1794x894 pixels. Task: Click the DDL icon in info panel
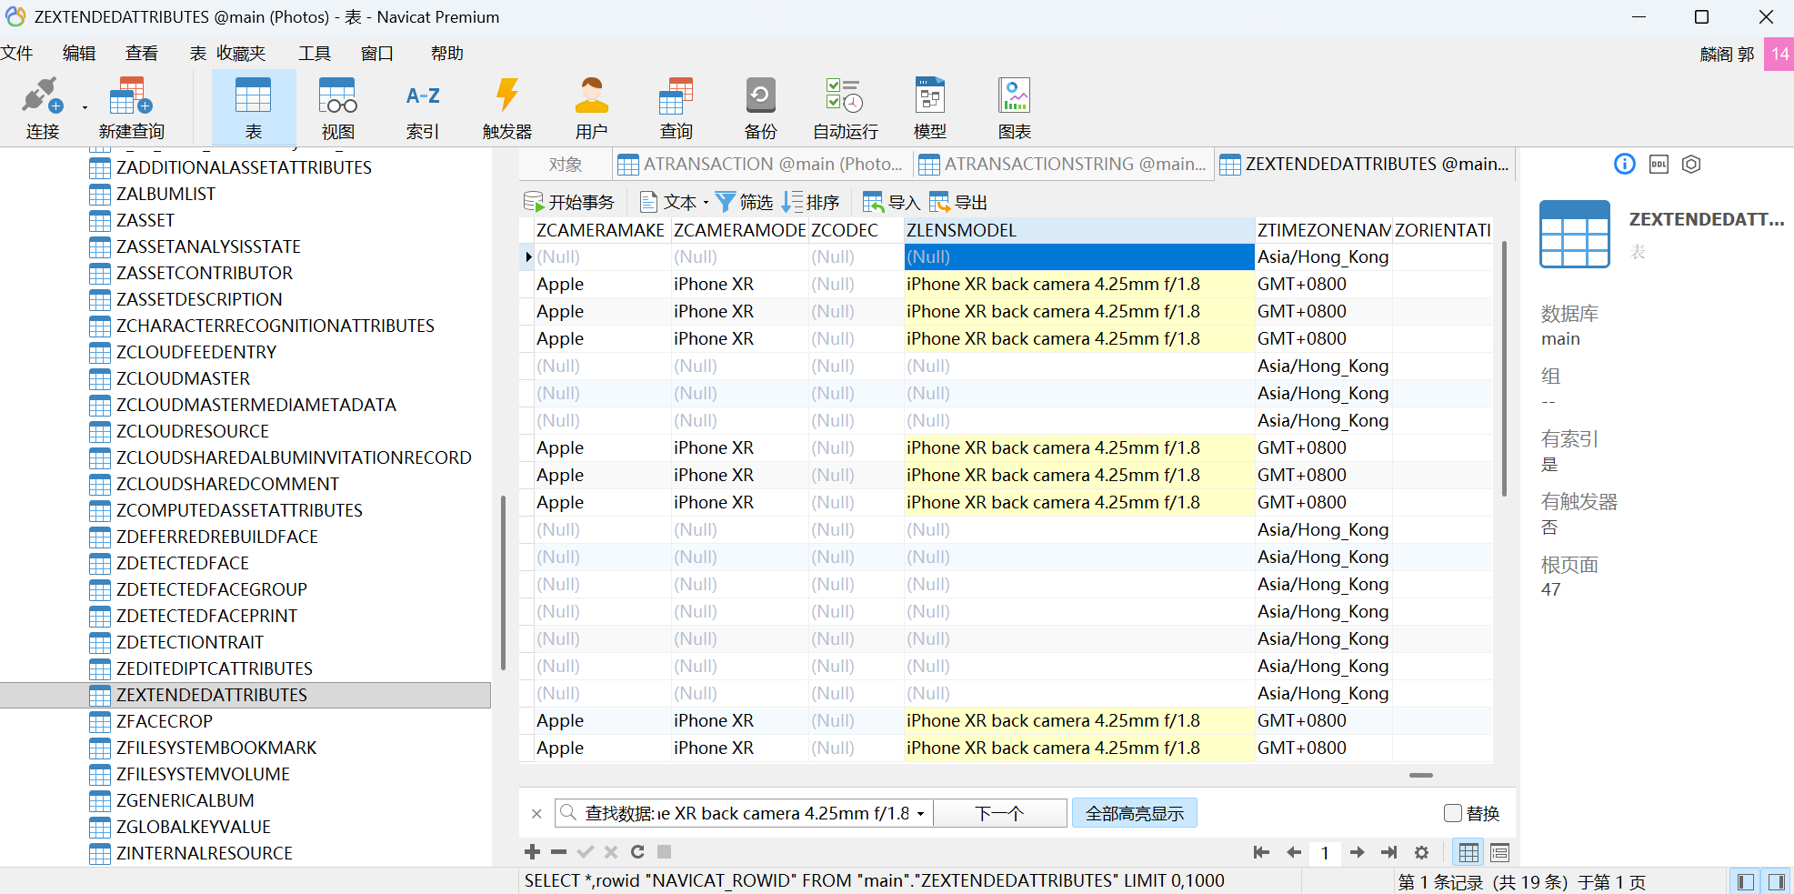tap(1659, 165)
